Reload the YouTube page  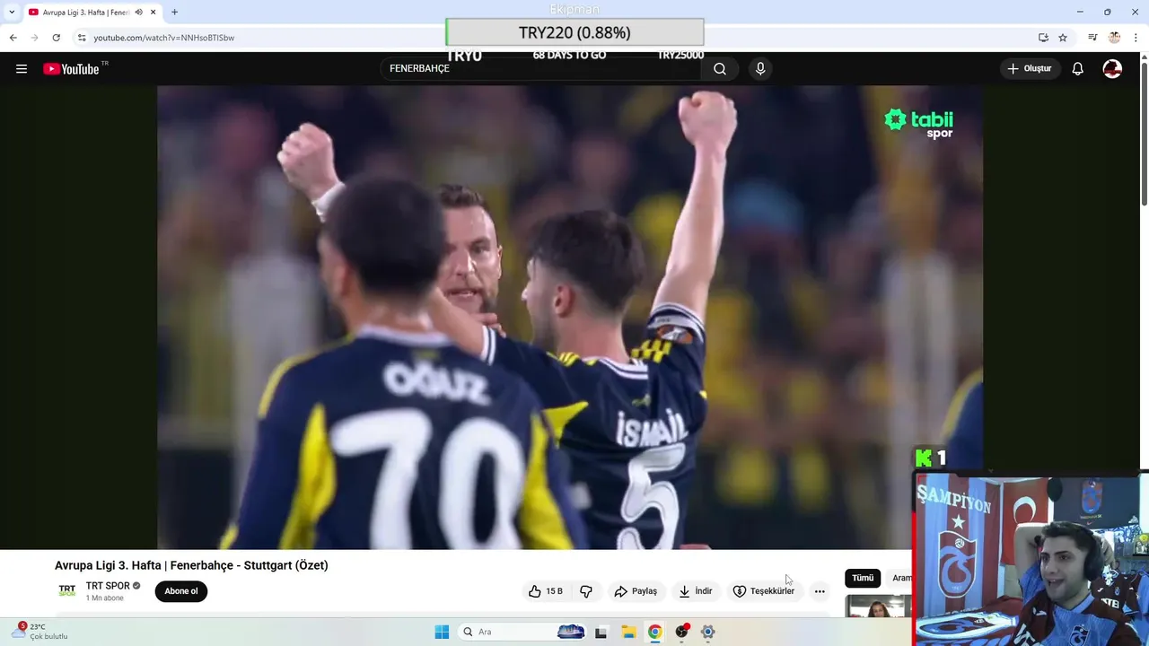coord(57,38)
